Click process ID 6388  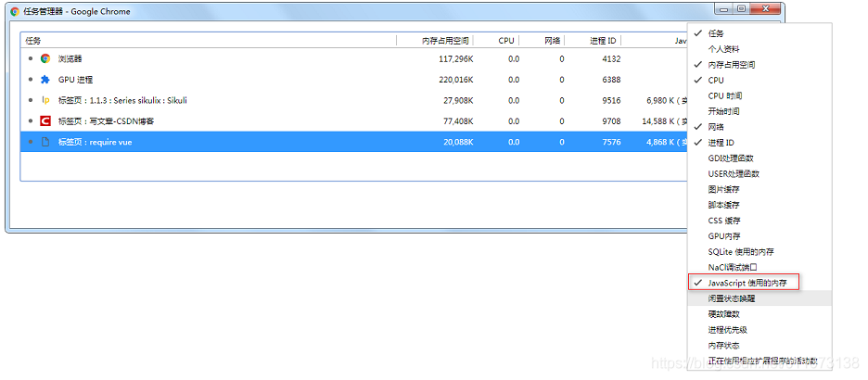coord(611,80)
